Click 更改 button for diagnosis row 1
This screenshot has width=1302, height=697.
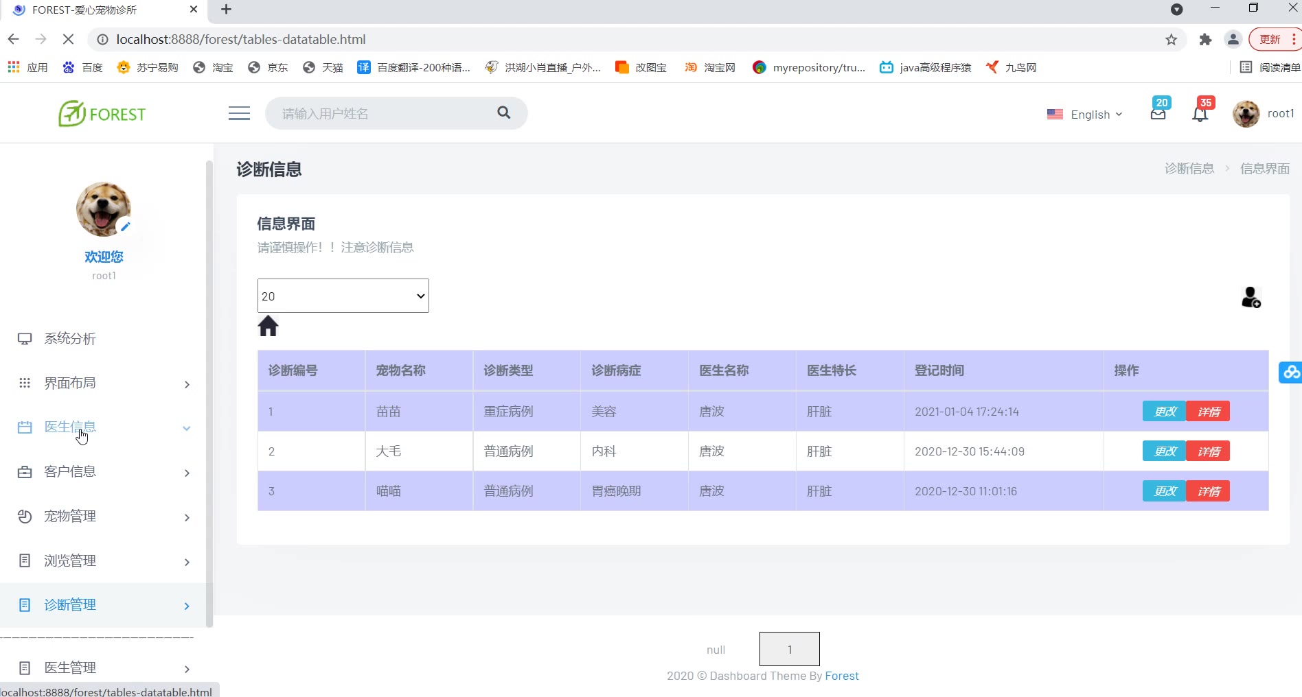1164,412
